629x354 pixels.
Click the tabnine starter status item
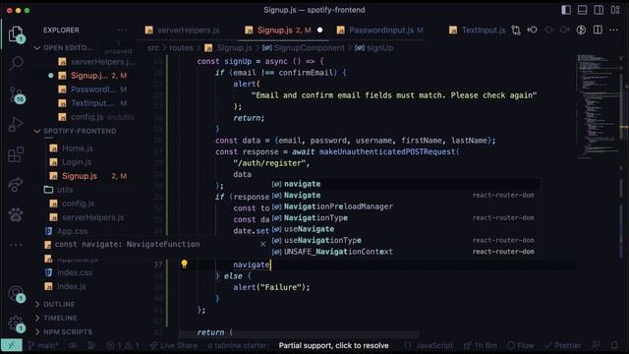(x=238, y=345)
